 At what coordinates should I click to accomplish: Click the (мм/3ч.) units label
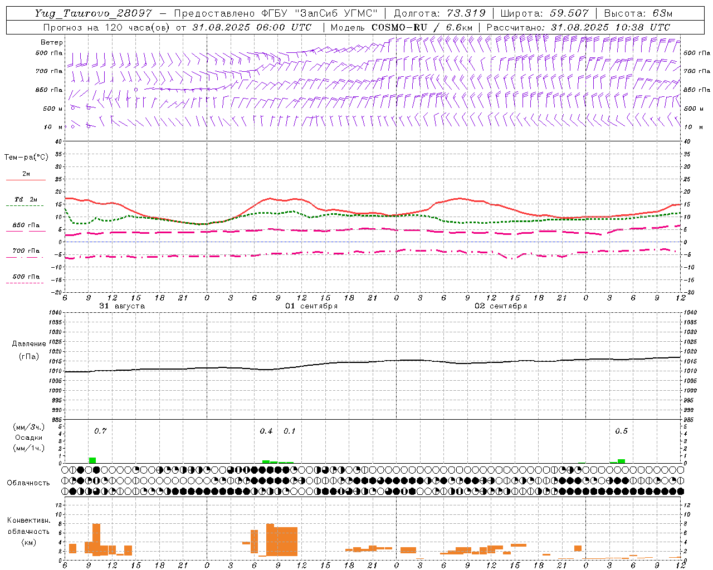(x=28, y=427)
